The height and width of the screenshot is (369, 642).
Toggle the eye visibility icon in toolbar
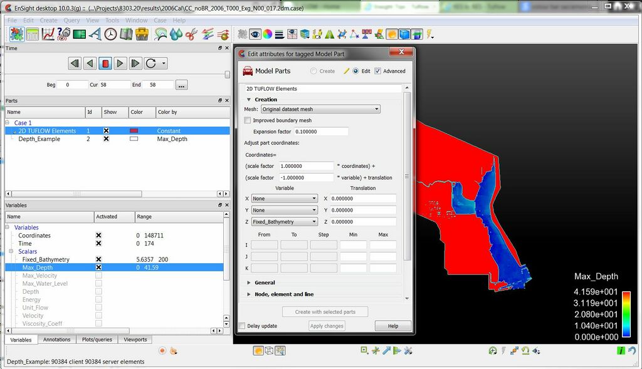(x=255, y=34)
